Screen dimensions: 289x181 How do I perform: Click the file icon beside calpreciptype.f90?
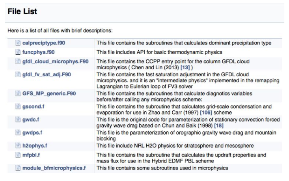point(18,43)
